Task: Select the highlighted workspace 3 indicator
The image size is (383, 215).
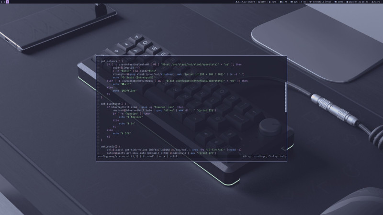Action: pos(7,2)
